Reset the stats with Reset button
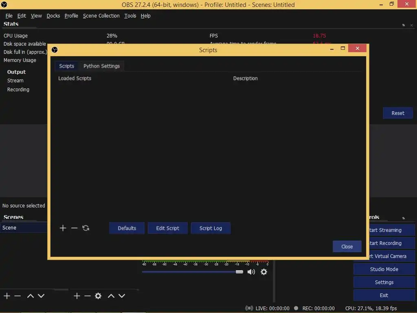 pos(398,113)
